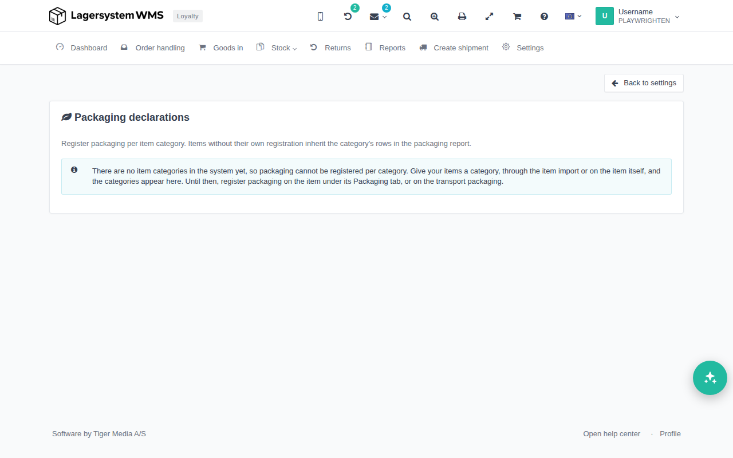This screenshot has width=733, height=458.
Task: Click the green U user avatar
Action: point(605,16)
